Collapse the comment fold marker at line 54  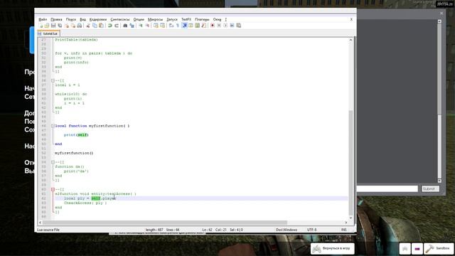(53, 162)
